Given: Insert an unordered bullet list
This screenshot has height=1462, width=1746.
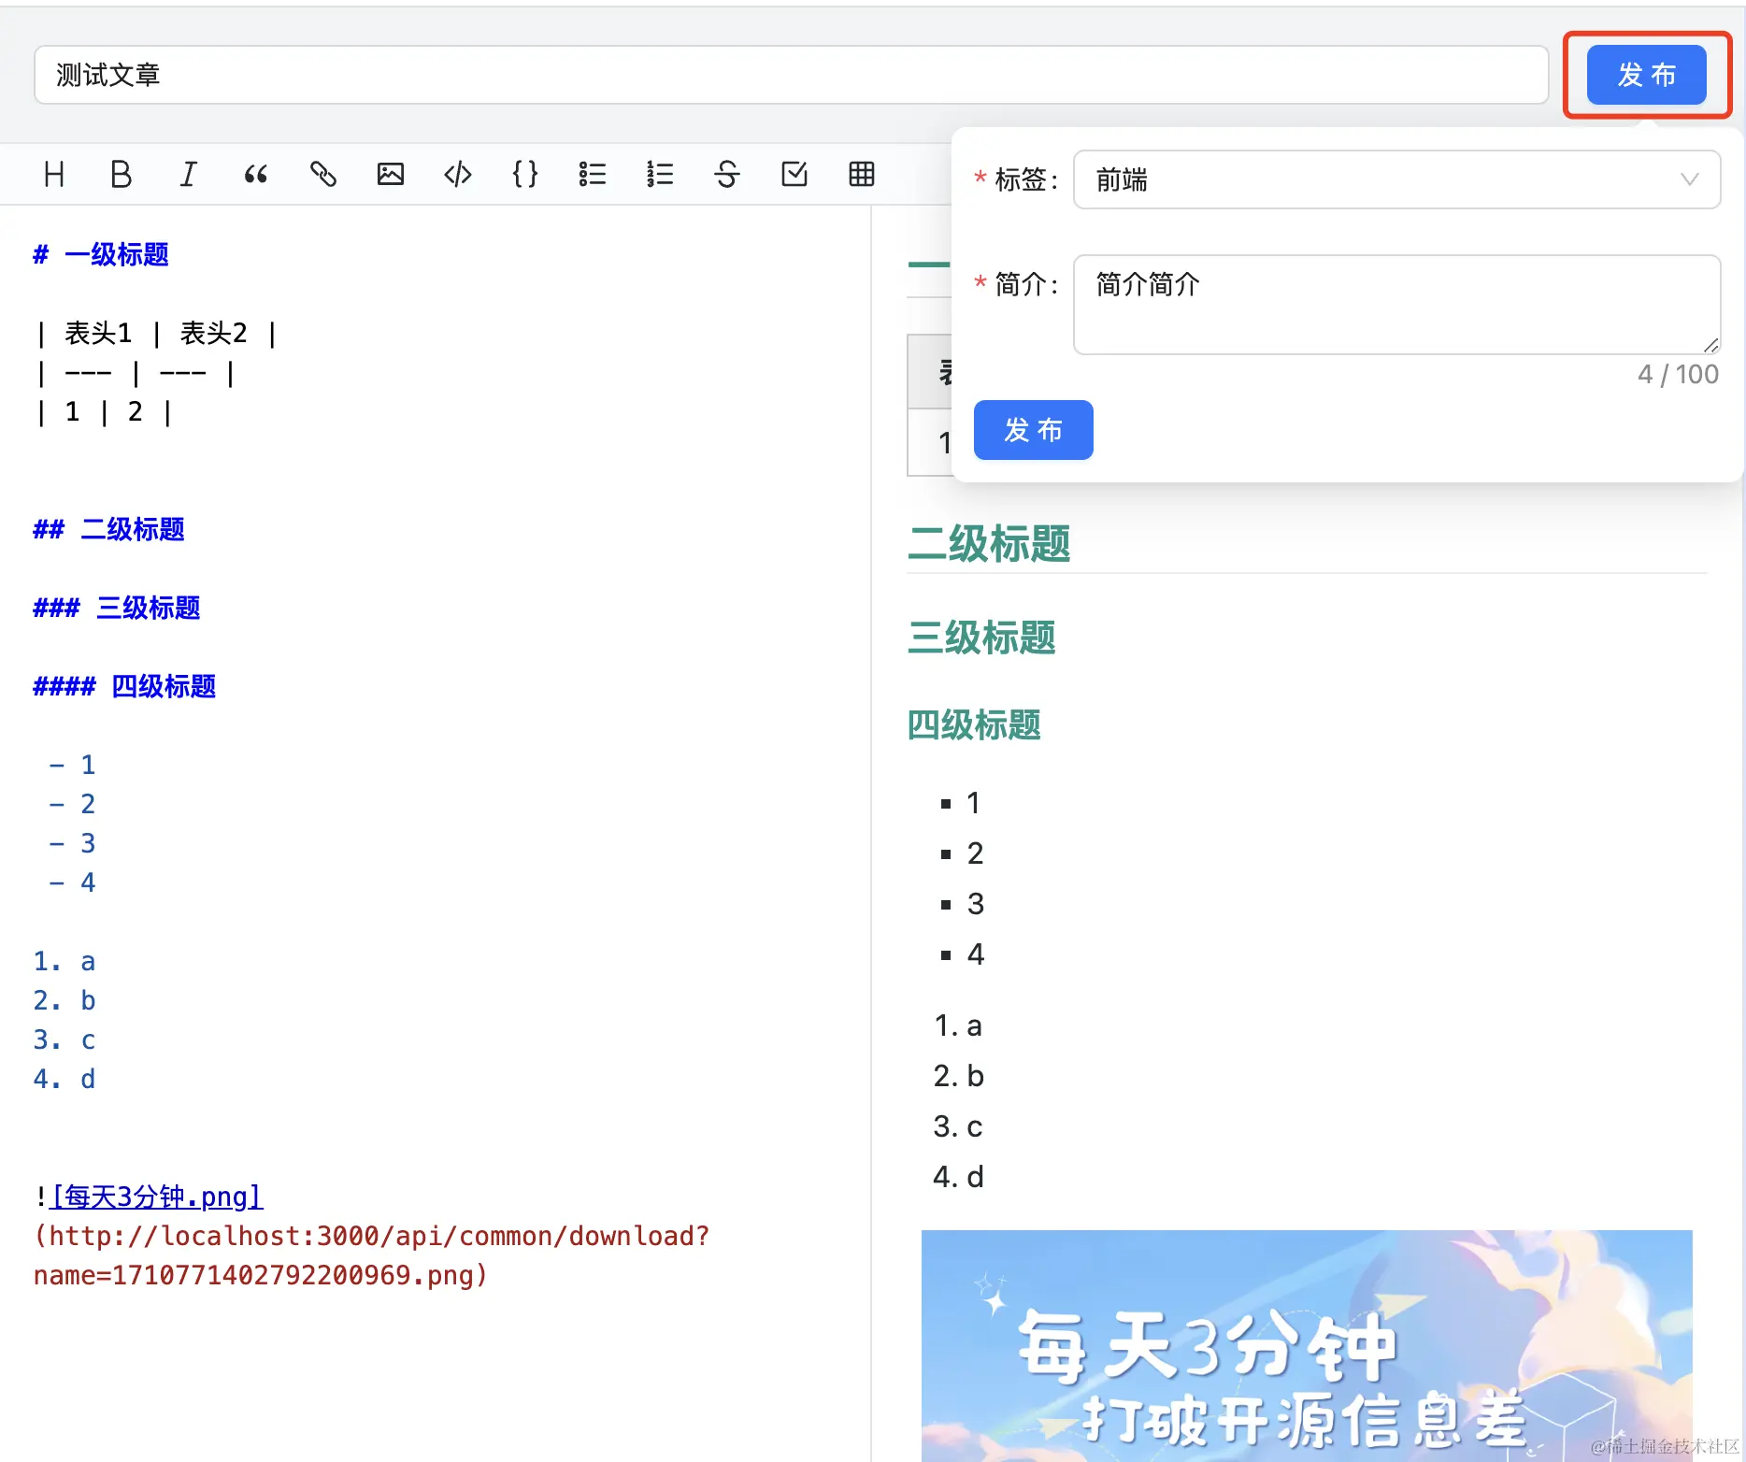Looking at the screenshot, I should click(593, 174).
